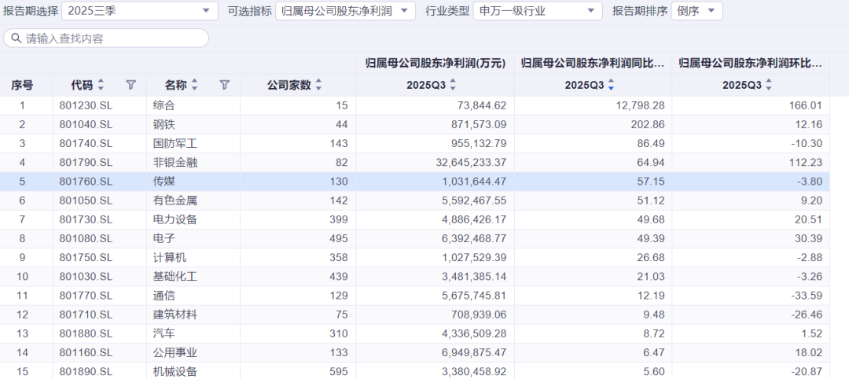
Task: Click code 801750.SL
Action: click(x=86, y=258)
